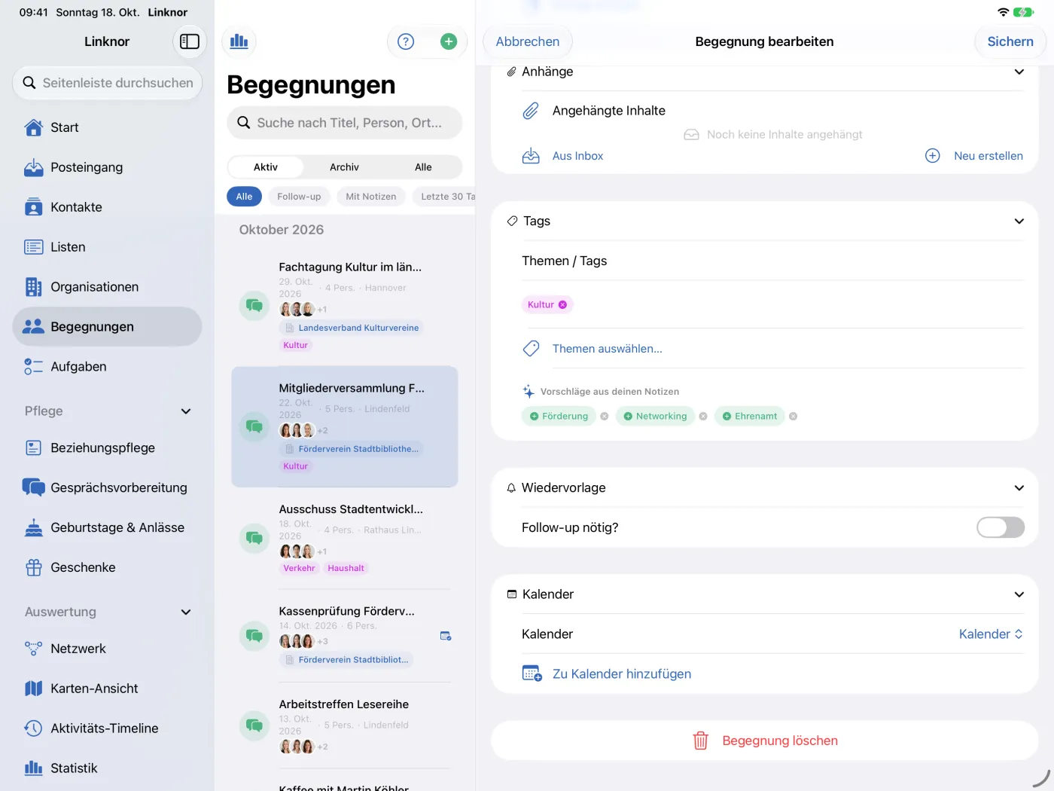Enable the Follow-up nötig switch
The image size is (1054, 791).
click(x=1001, y=527)
